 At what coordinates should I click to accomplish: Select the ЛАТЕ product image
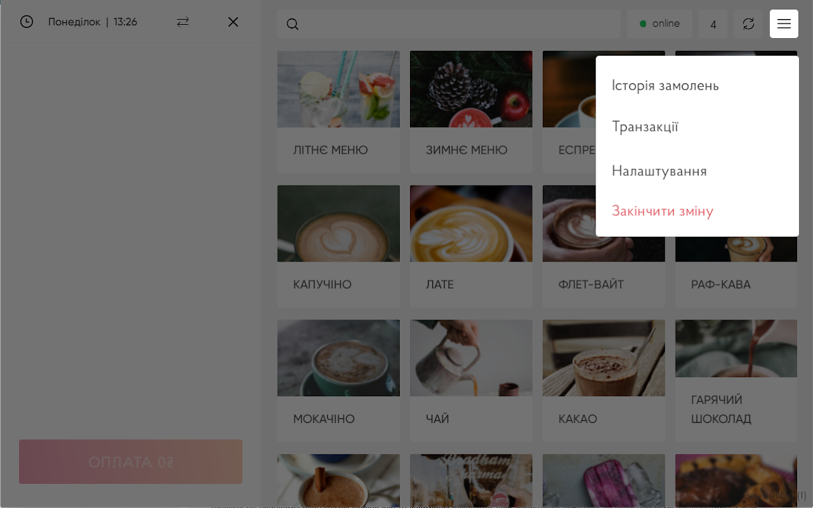point(471,224)
